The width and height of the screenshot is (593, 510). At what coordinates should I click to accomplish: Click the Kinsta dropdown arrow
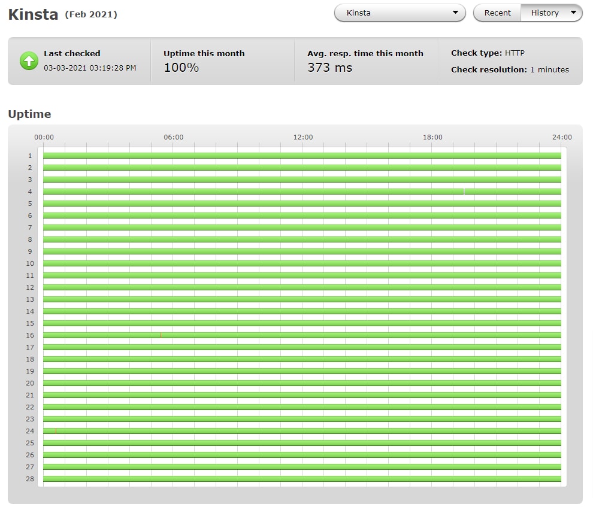[x=455, y=13]
